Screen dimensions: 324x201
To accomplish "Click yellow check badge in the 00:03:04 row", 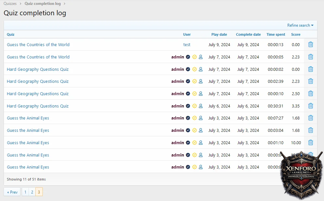I will tap(194, 131).
